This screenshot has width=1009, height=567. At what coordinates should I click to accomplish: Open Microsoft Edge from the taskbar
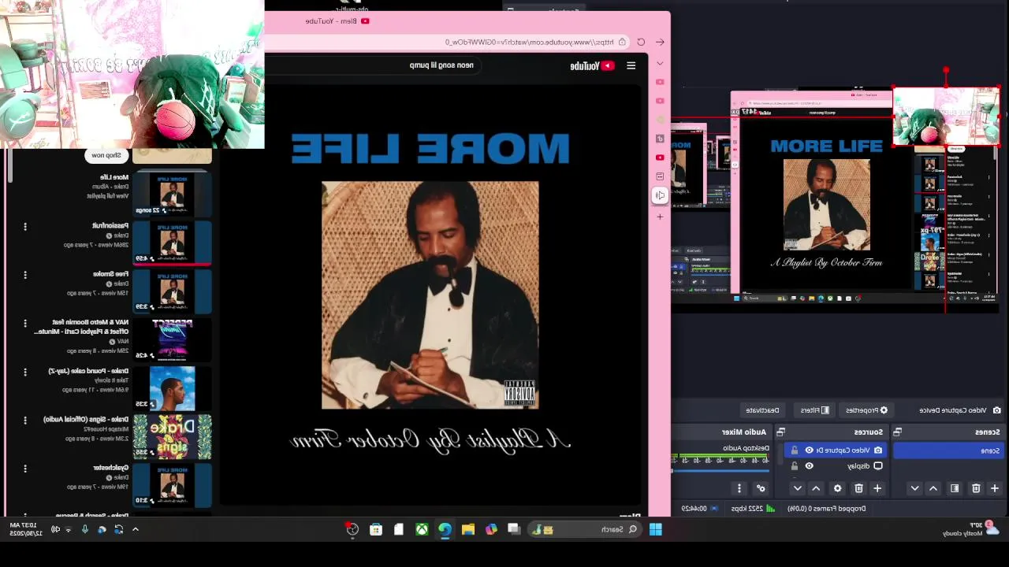tap(445, 529)
